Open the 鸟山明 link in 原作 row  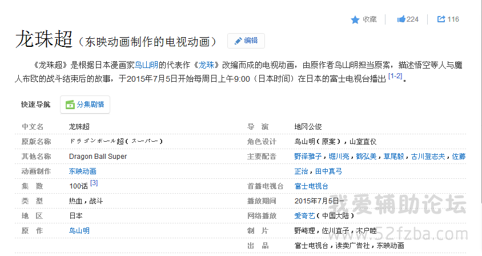(x=79, y=230)
